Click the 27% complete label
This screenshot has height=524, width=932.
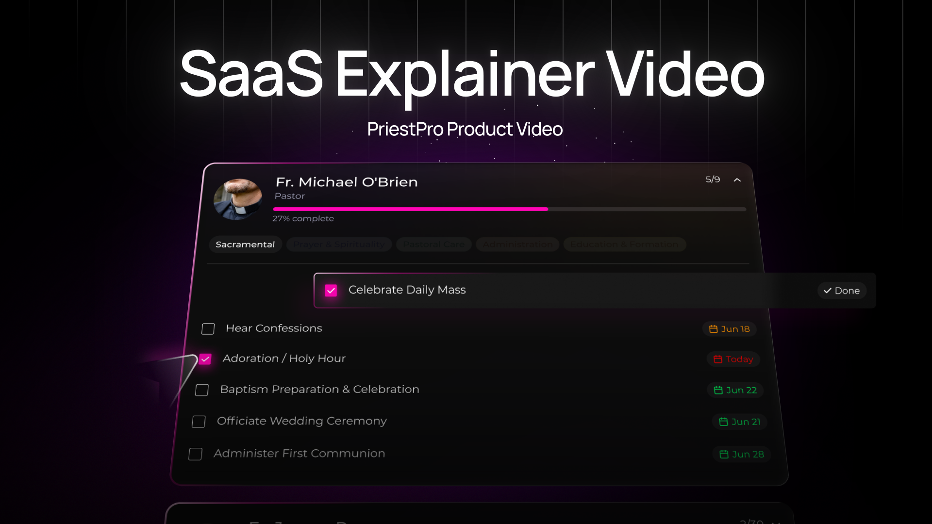coord(303,218)
